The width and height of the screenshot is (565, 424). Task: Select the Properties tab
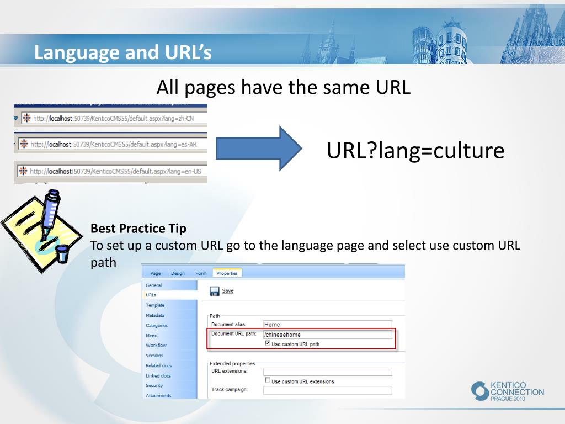click(x=227, y=273)
